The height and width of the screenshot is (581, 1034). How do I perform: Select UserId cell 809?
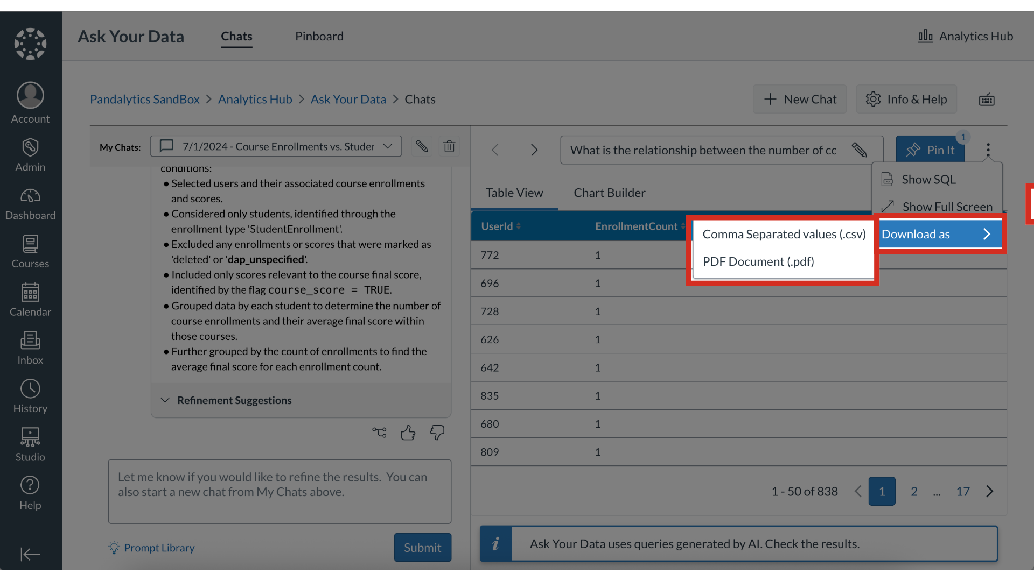point(490,452)
